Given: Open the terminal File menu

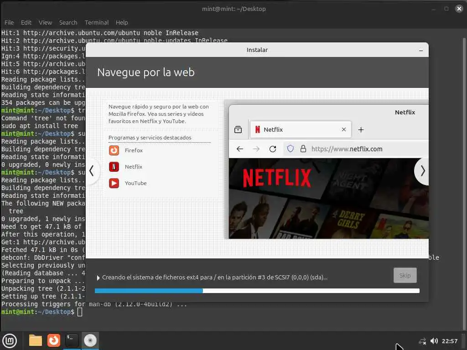Looking at the screenshot, I should click(9, 23).
